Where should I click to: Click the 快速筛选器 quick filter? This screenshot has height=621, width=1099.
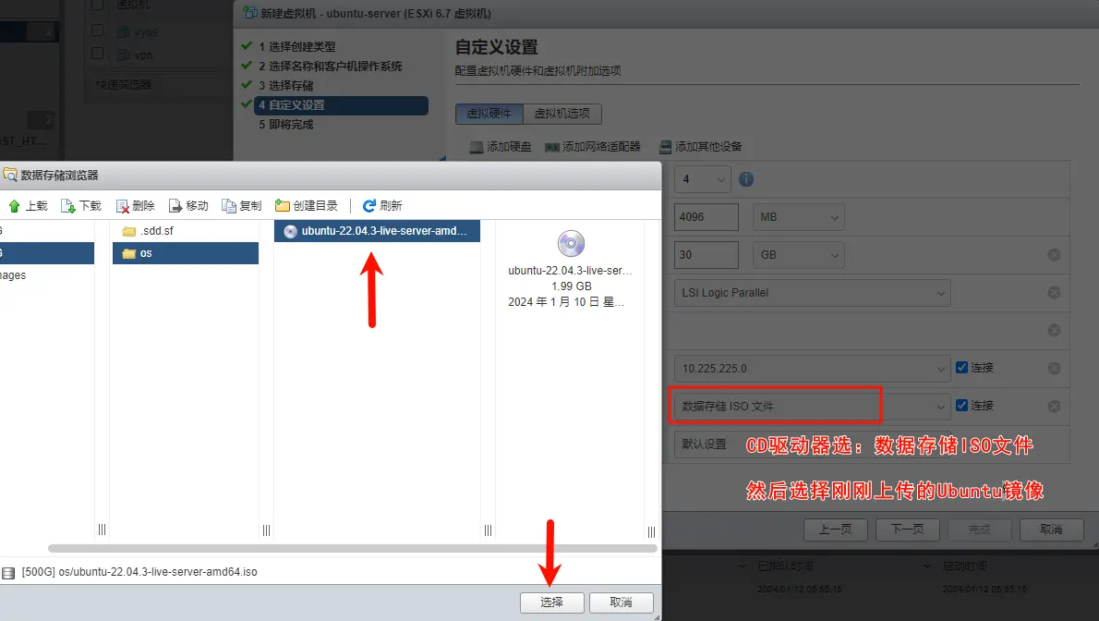coord(124,85)
